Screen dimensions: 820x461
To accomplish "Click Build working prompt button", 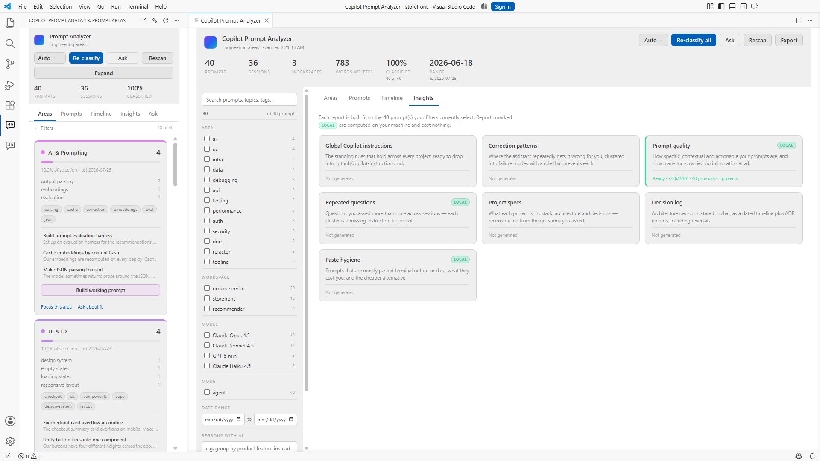I will coord(101,290).
